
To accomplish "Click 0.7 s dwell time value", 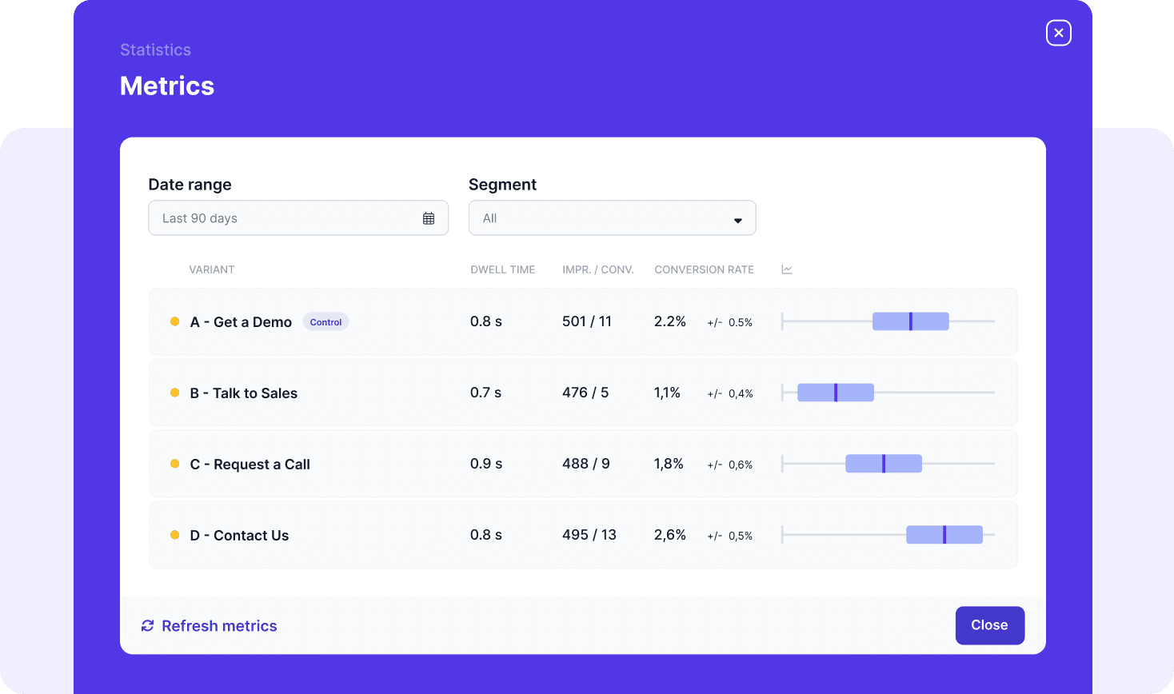I will pos(486,393).
